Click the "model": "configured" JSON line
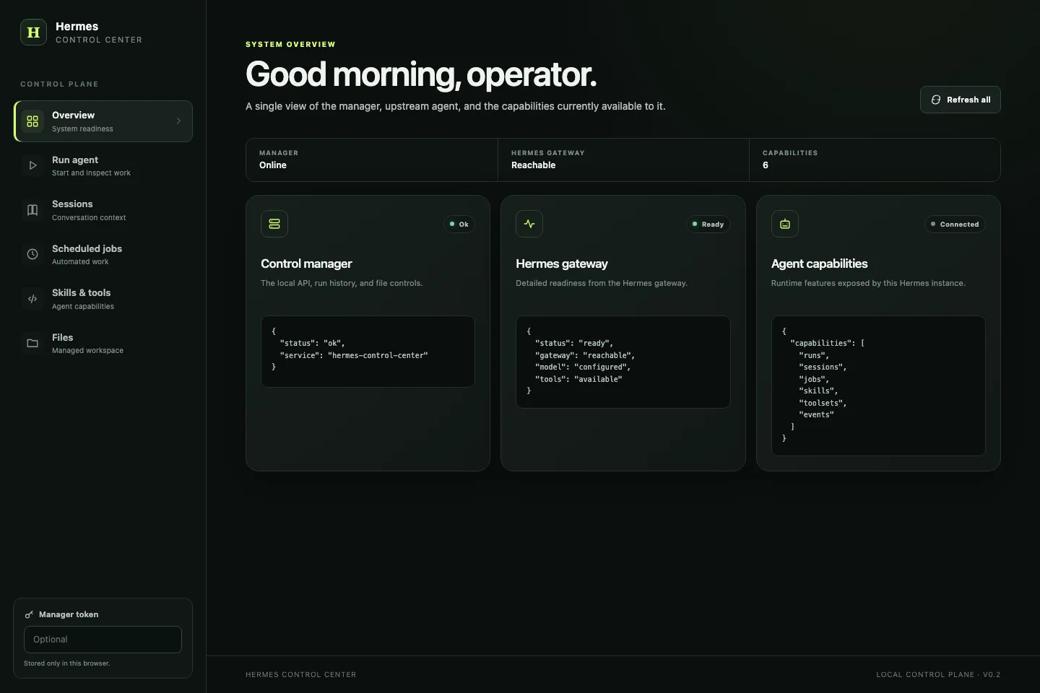Viewport: 1040px width, 693px height. point(583,367)
